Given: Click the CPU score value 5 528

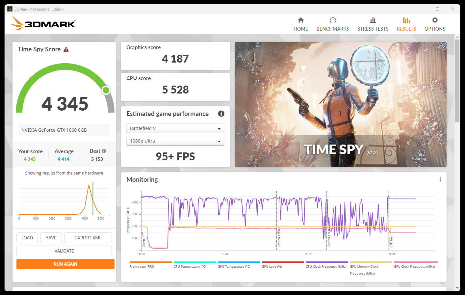Looking at the screenshot, I should click(175, 90).
